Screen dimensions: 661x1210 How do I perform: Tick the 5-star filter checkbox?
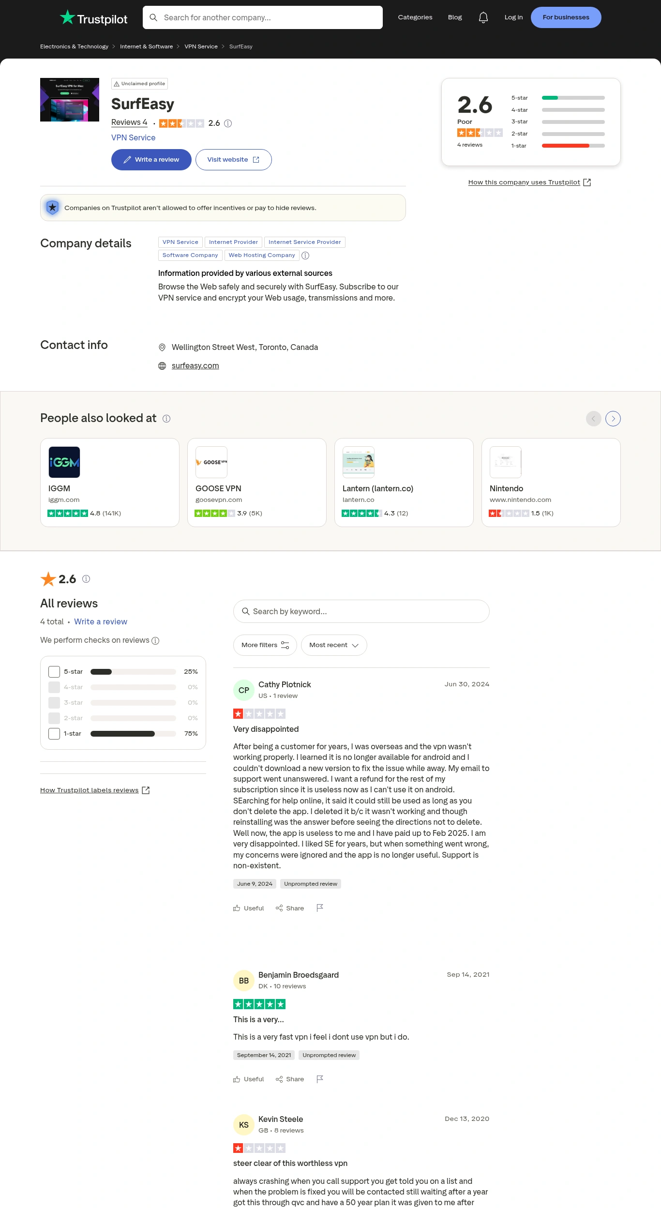point(54,672)
